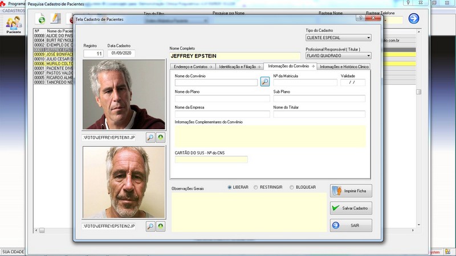The height and width of the screenshot is (256, 456).
Task: Click the Data Cadastro field
Action: [121, 53]
